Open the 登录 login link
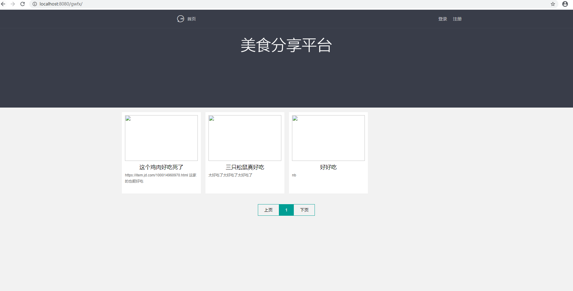Viewport: 573px width, 291px height. point(443,19)
